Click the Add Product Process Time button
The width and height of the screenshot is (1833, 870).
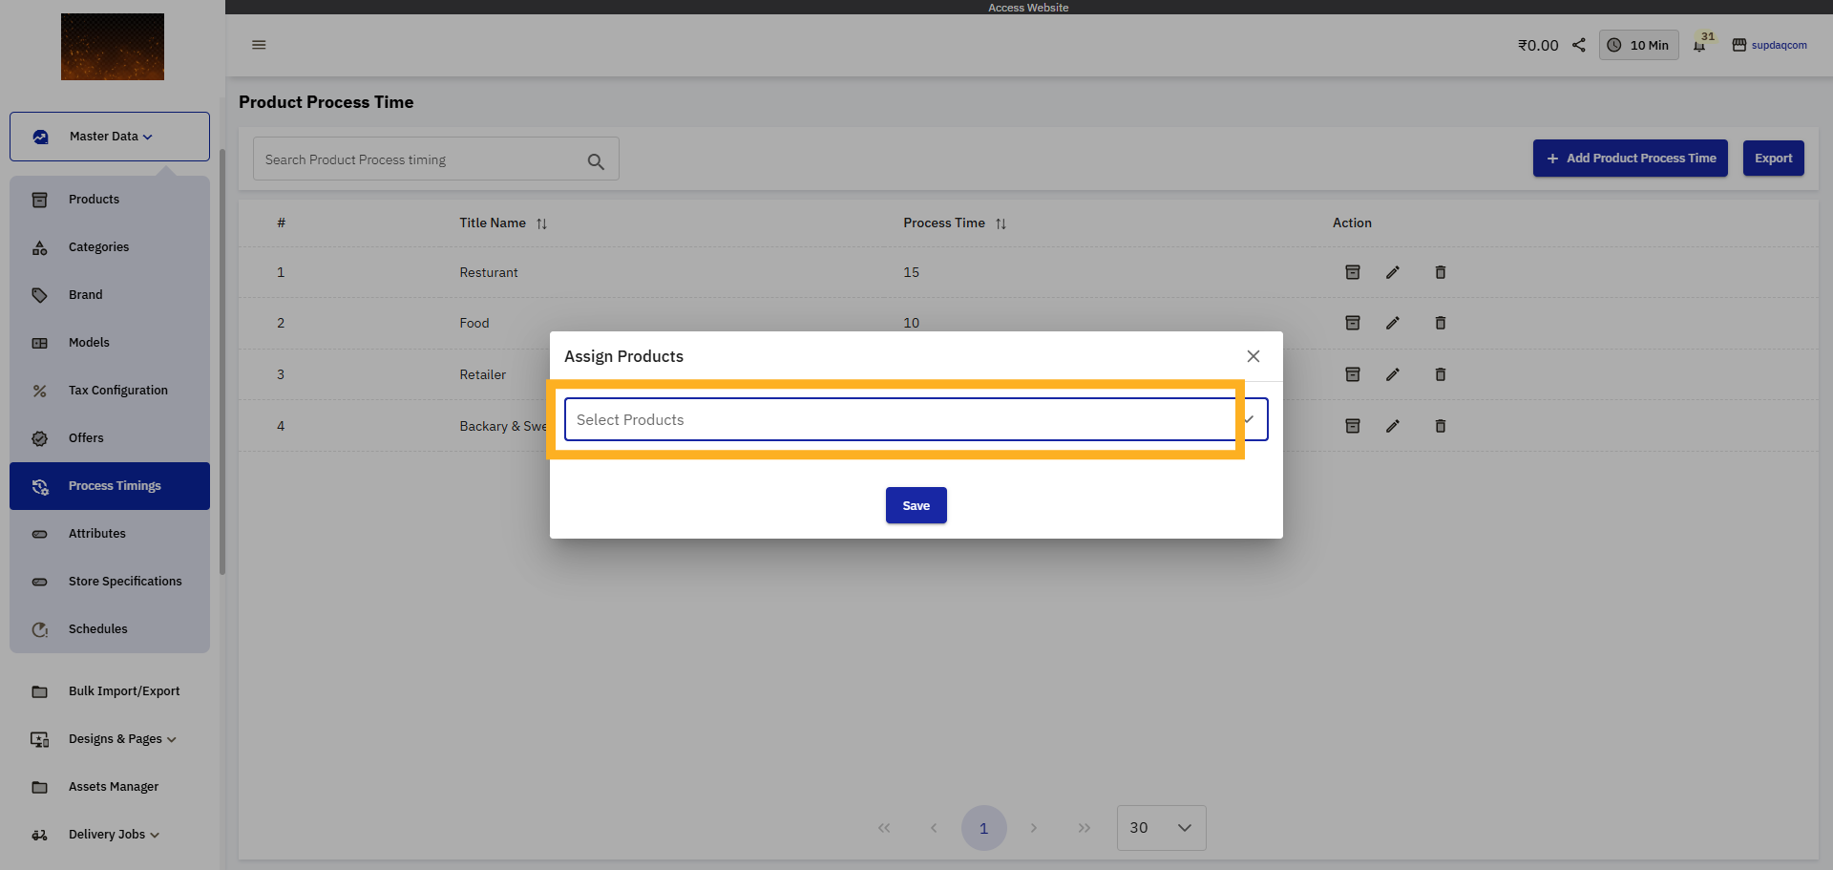click(1630, 158)
